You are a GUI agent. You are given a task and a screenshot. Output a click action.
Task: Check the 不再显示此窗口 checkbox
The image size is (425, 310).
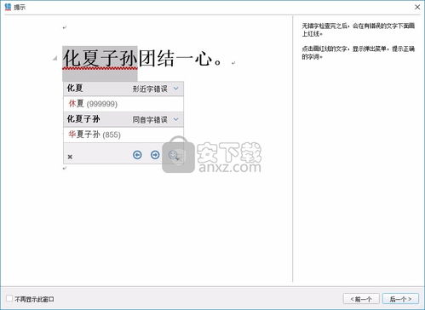coord(9,298)
